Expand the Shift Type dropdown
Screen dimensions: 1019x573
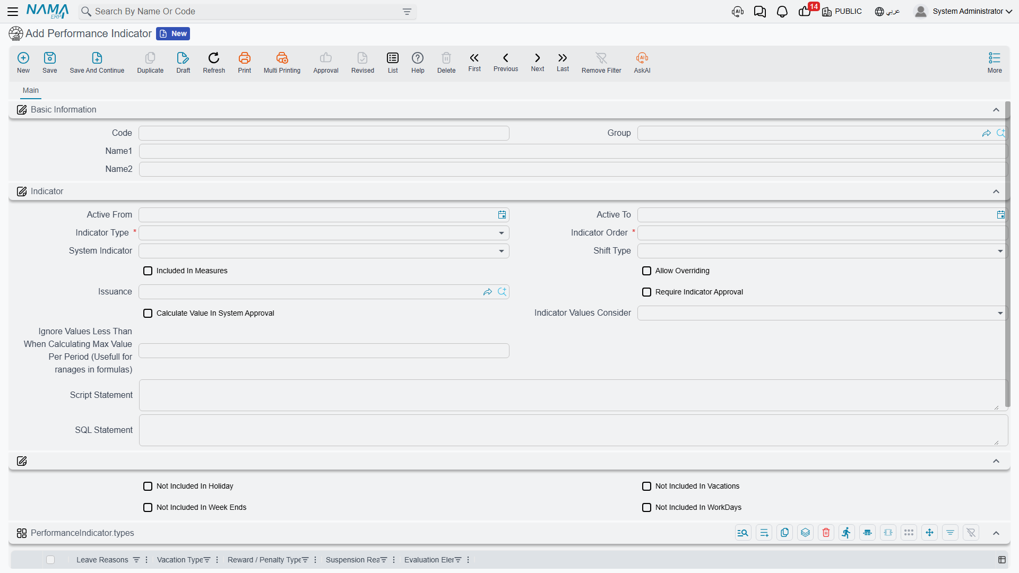point(822,251)
